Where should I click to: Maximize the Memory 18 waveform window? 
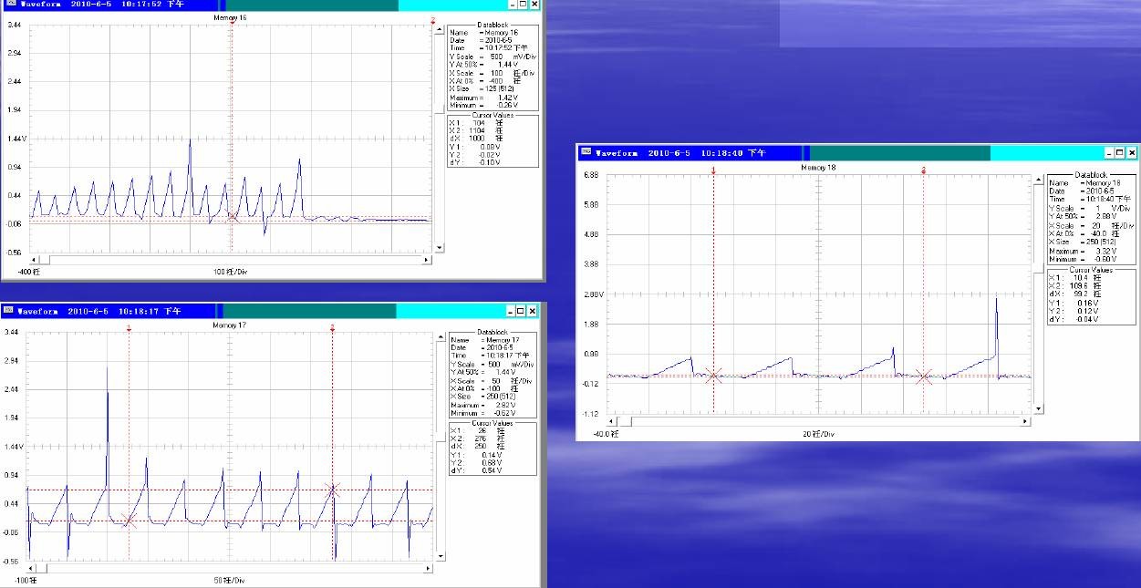click(1120, 153)
